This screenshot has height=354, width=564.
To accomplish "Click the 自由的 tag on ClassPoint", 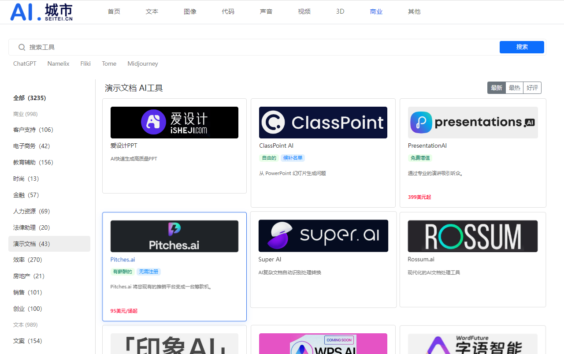I will point(269,158).
